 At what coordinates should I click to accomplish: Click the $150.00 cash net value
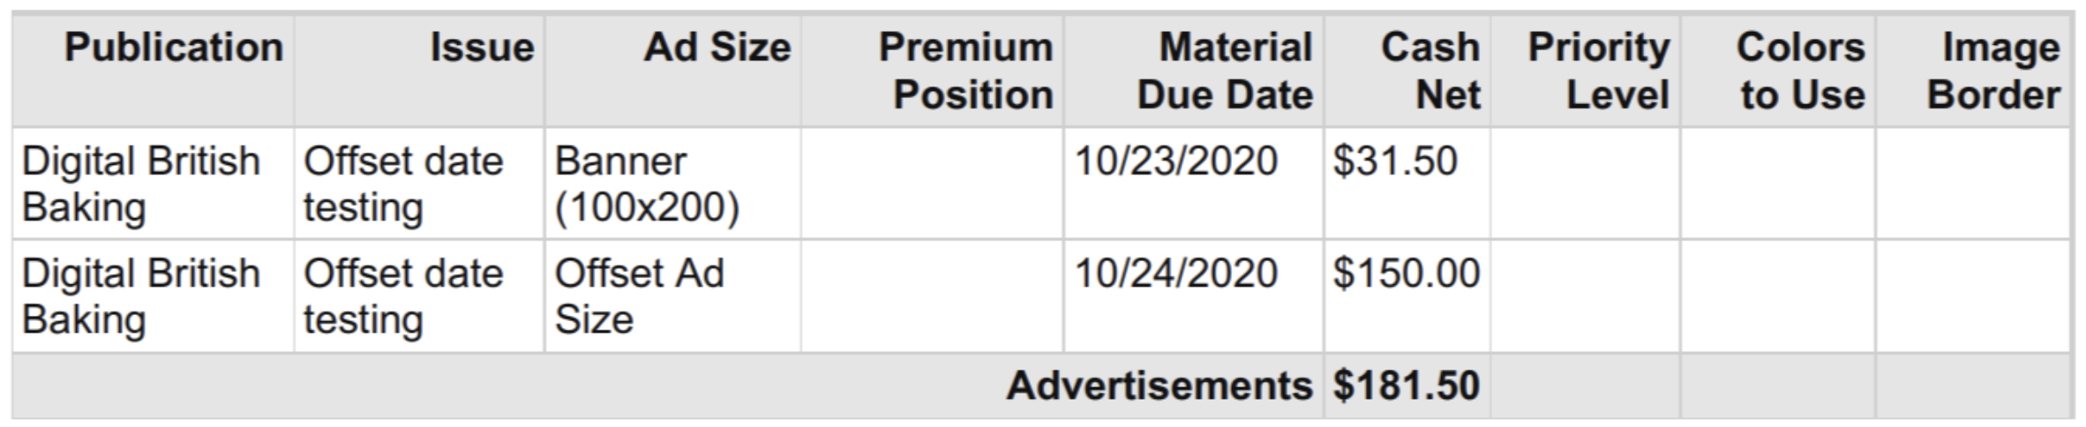[1406, 274]
